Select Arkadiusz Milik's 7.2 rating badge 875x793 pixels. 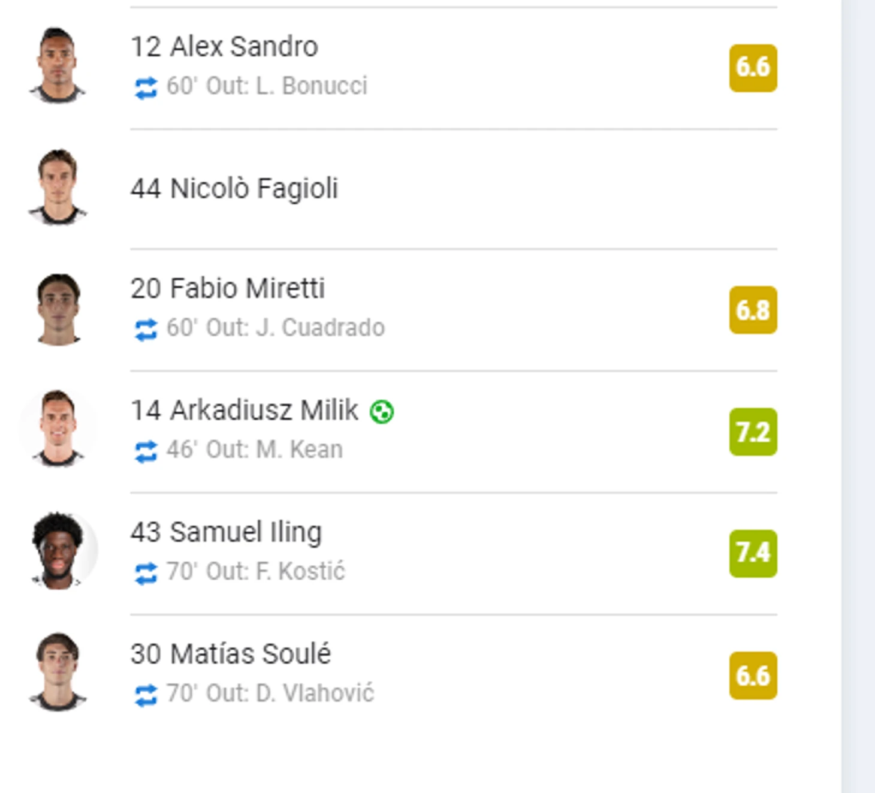[x=753, y=432]
